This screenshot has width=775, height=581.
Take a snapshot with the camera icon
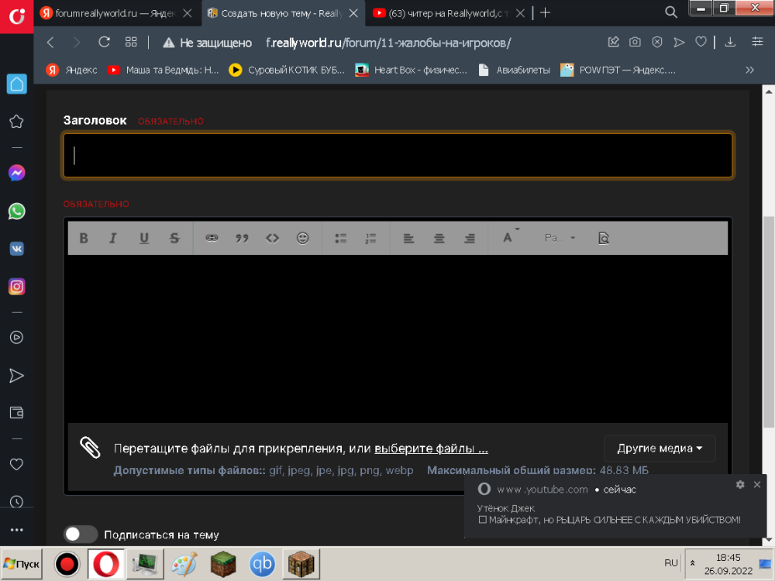635,43
